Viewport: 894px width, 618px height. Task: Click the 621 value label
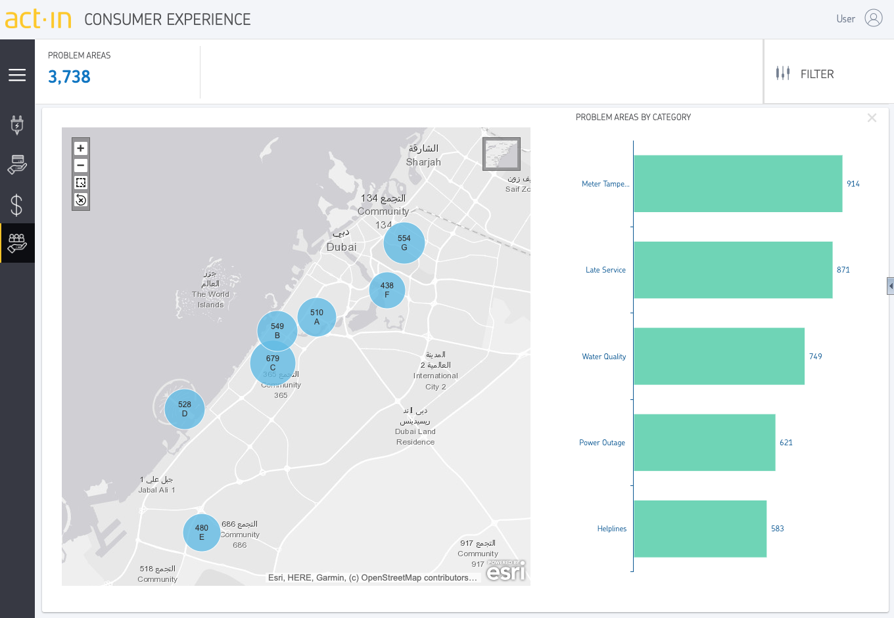coord(786,443)
